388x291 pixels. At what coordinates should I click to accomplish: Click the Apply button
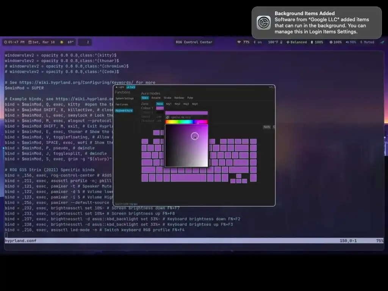pos(267,127)
